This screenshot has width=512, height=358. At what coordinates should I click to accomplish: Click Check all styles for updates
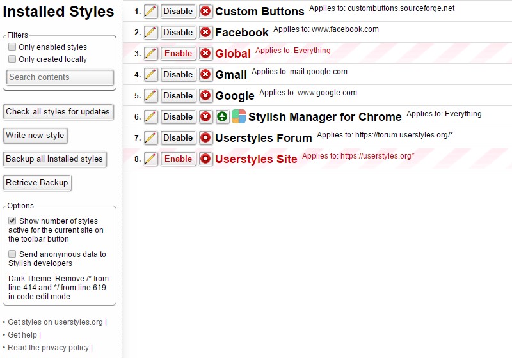[x=58, y=112]
